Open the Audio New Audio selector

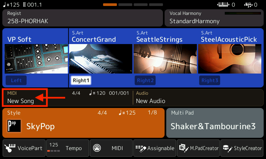(x=199, y=98)
